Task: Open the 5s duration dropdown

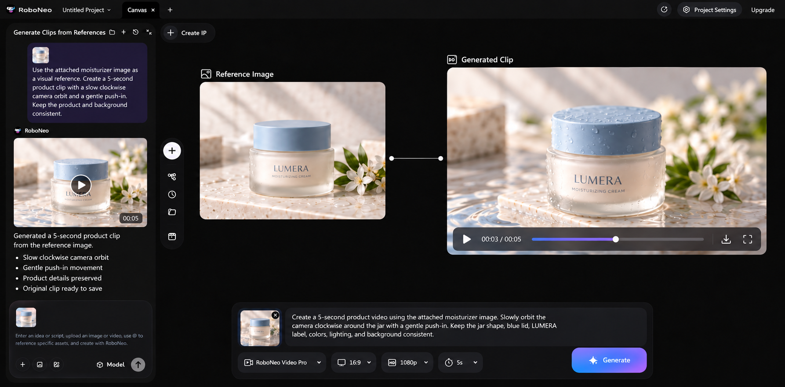Action: (x=461, y=362)
